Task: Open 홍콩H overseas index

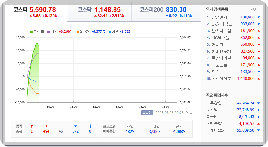Action: point(211,117)
